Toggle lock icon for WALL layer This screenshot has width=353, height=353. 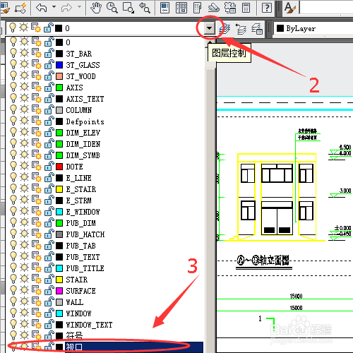point(49,301)
